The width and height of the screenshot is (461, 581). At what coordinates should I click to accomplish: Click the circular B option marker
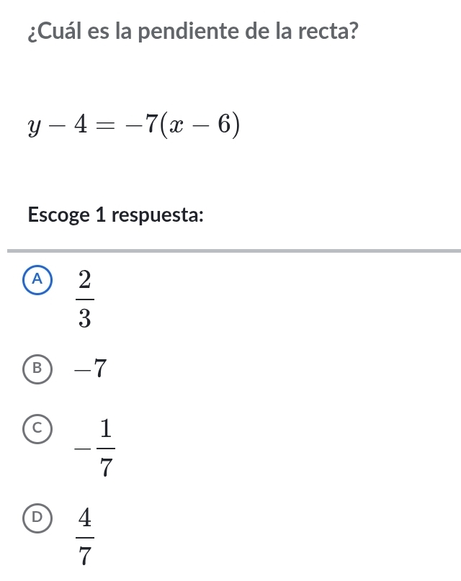(x=38, y=369)
